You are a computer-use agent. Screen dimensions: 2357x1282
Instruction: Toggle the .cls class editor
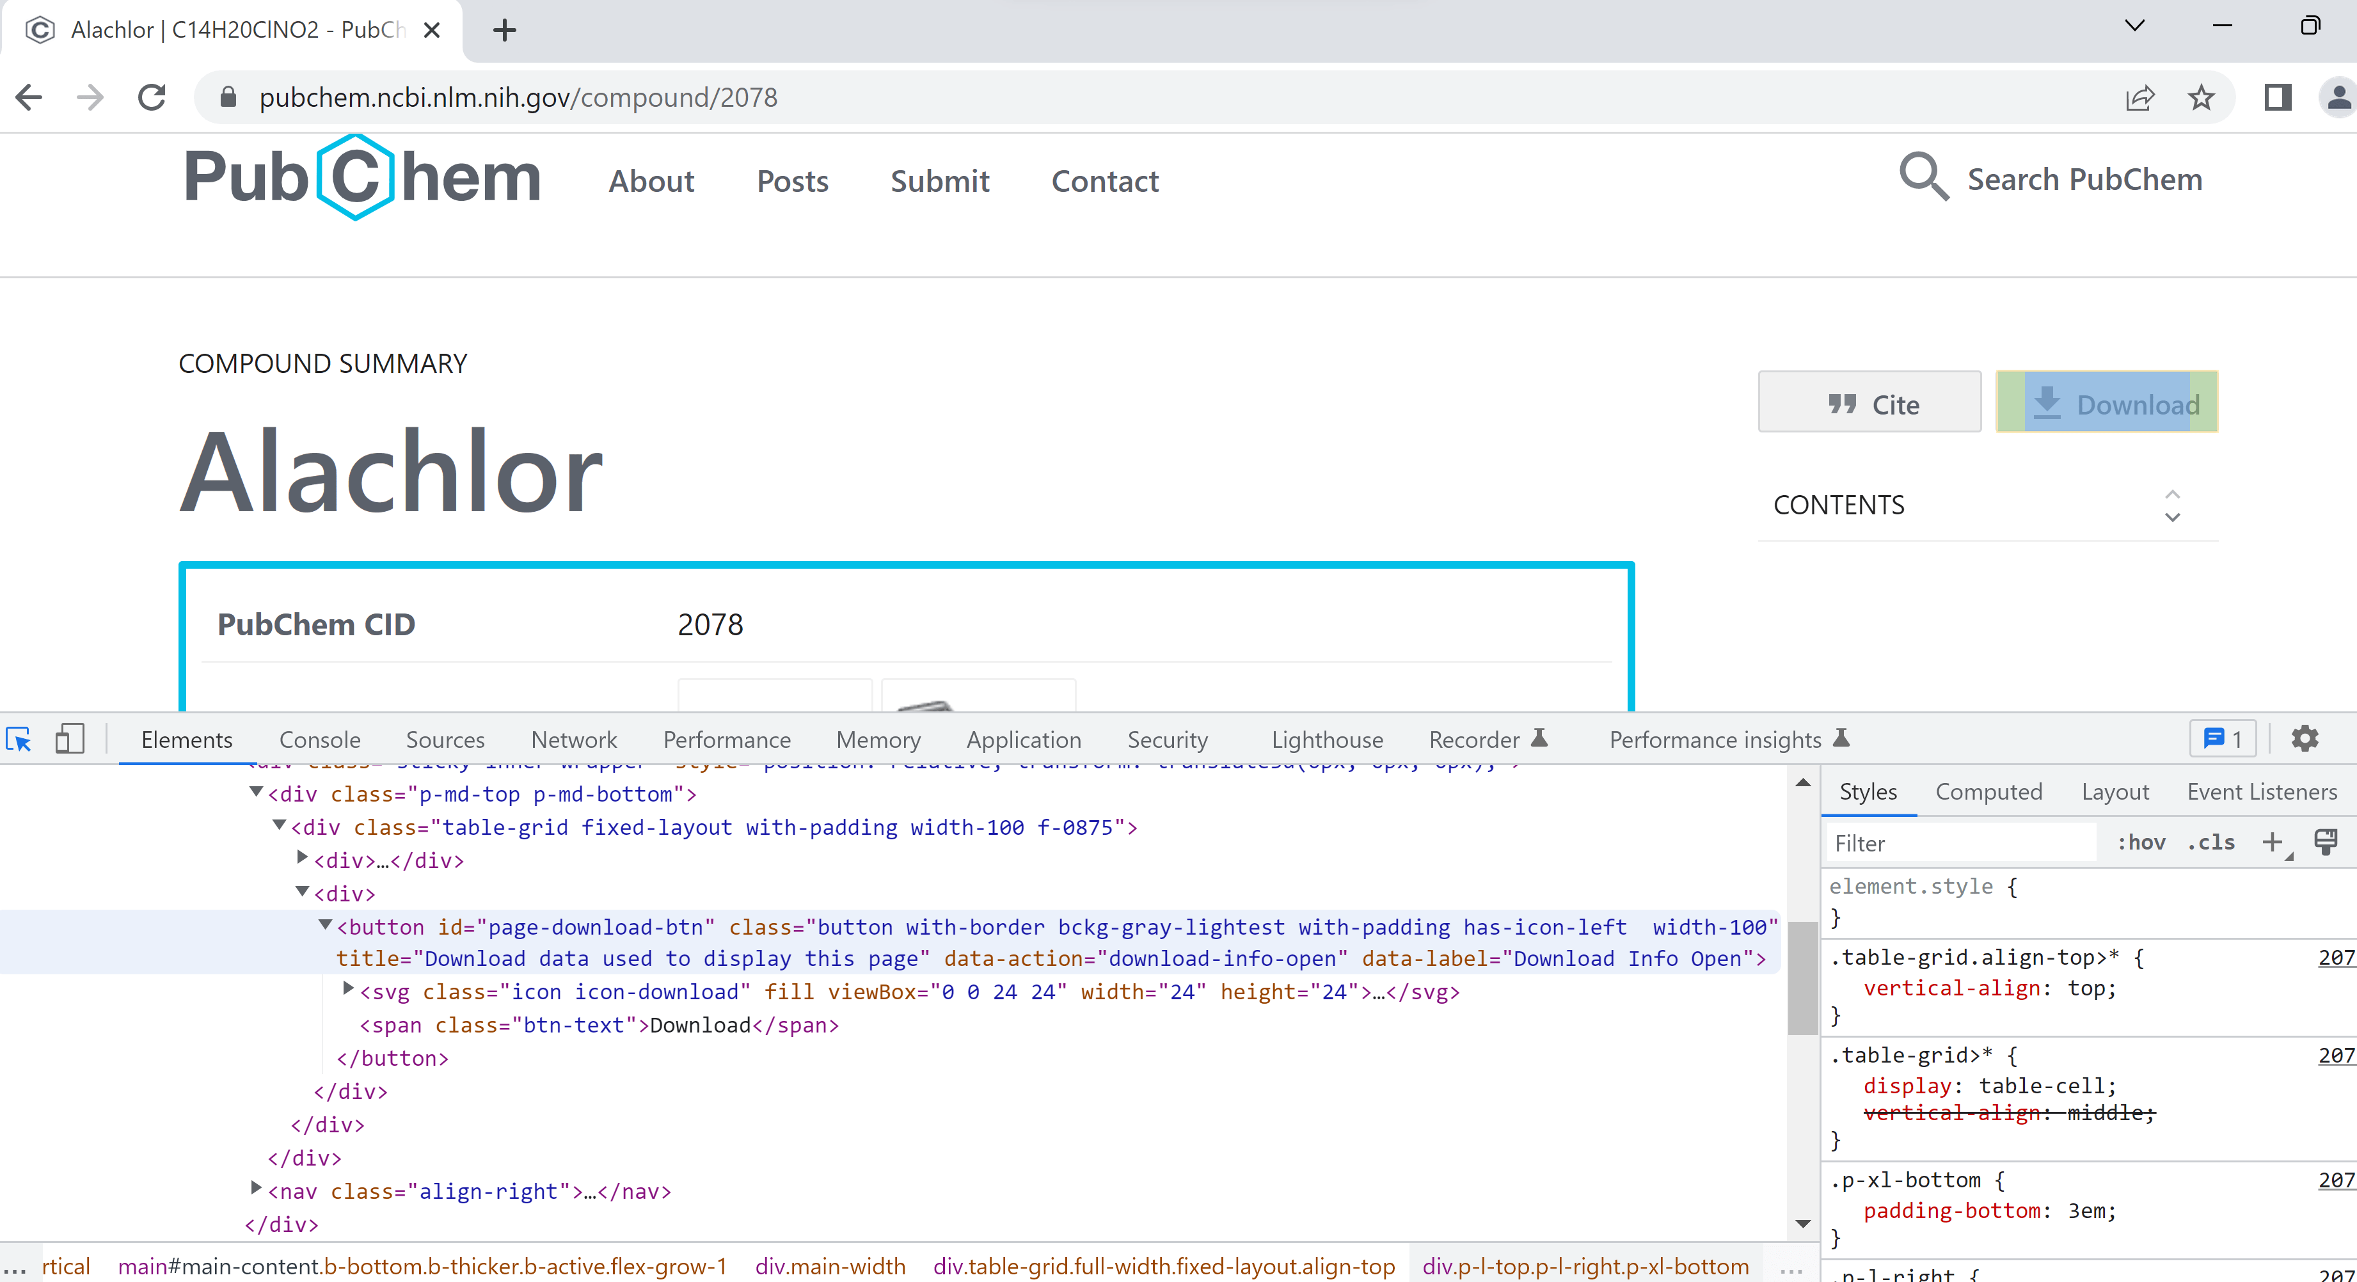point(2210,843)
